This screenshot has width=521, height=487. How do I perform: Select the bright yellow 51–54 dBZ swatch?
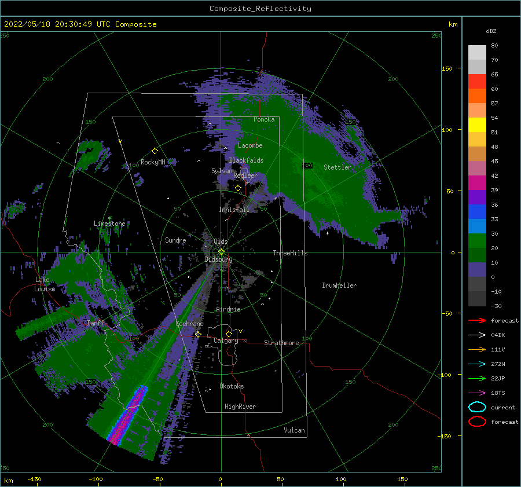pos(477,125)
